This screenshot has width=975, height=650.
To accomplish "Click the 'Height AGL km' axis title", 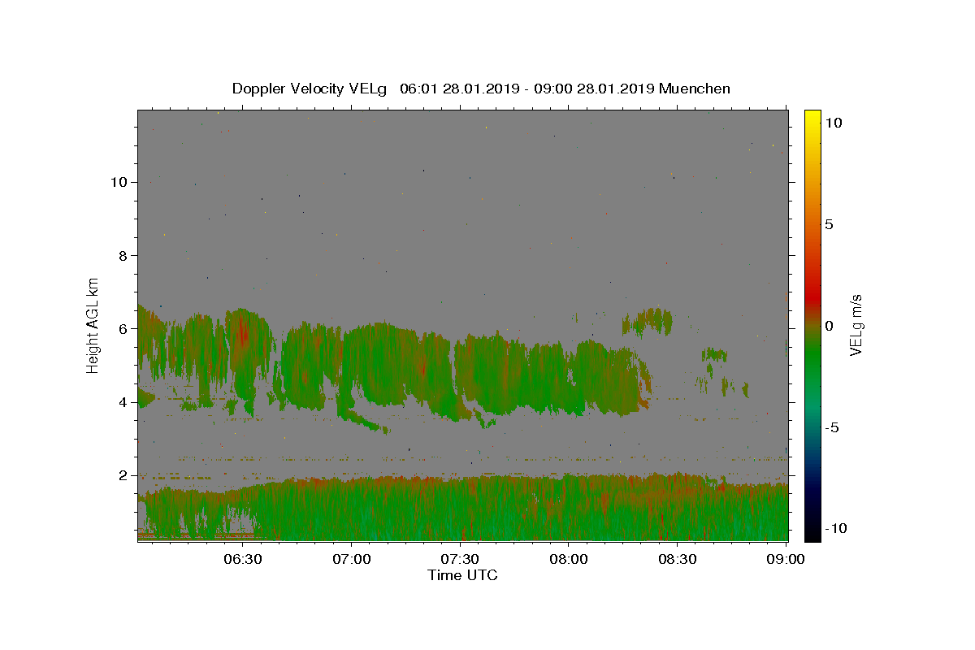I will (93, 324).
